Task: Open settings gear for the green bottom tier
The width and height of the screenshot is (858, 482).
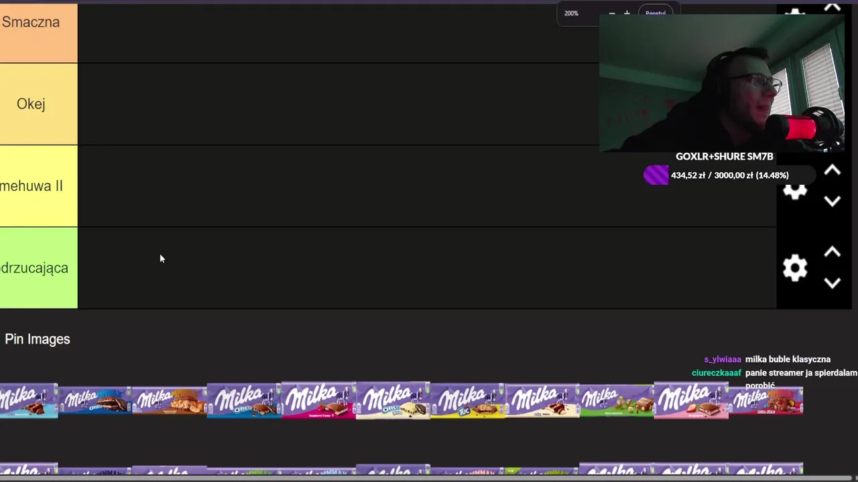Action: (x=795, y=268)
